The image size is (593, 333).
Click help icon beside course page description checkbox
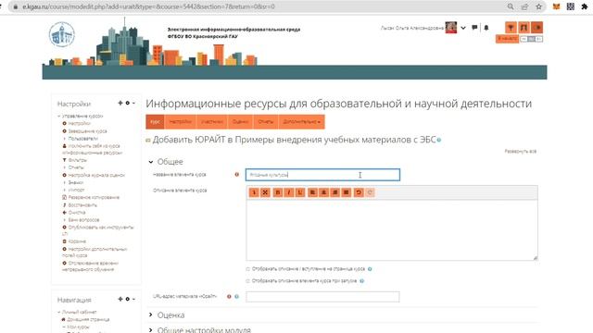tap(370, 269)
